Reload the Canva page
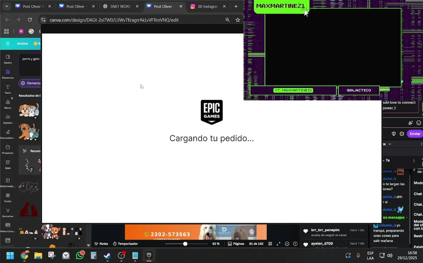The image size is (423, 263). tap(30, 20)
